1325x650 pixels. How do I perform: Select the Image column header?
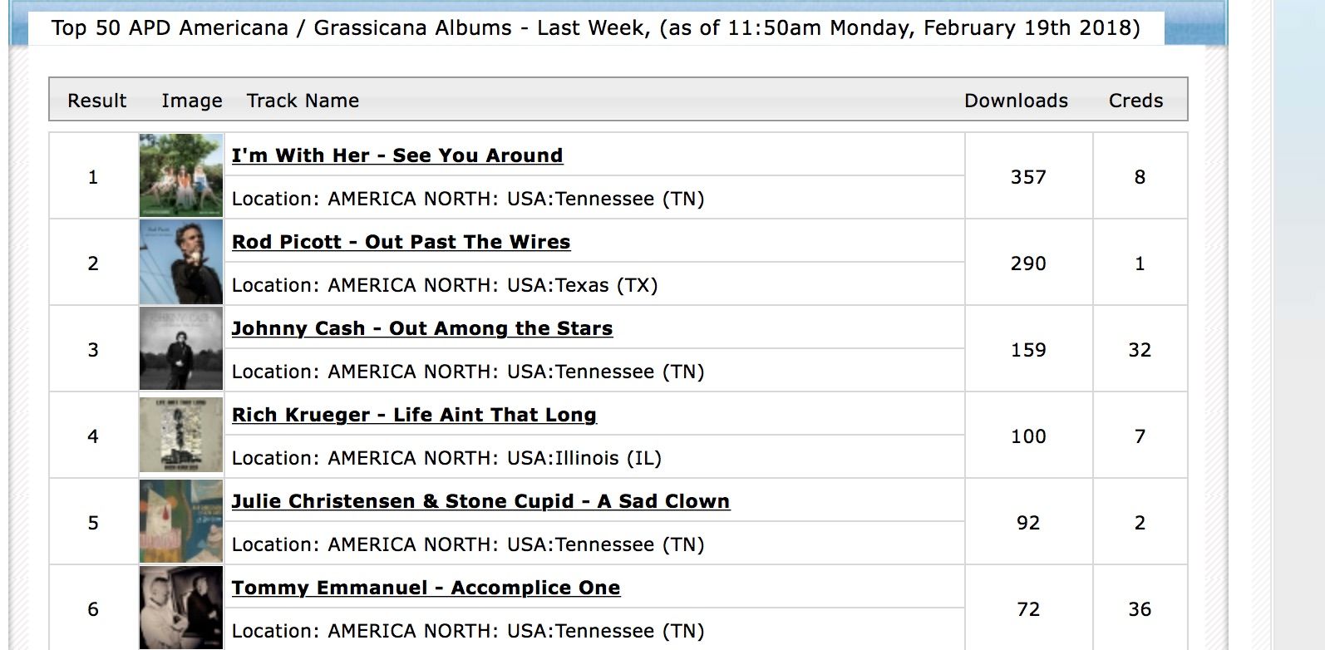(x=192, y=101)
